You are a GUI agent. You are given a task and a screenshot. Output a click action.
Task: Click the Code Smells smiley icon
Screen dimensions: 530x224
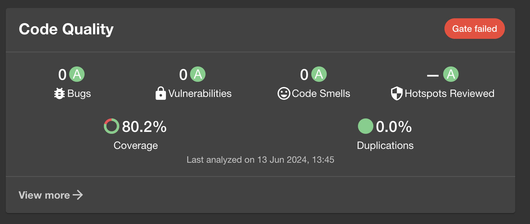[x=284, y=94]
